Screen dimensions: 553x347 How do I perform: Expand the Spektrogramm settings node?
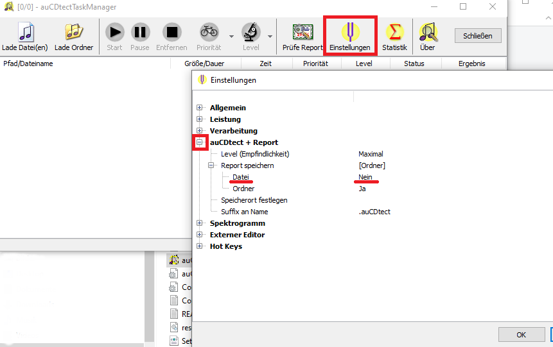pyautogui.click(x=200, y=223)
